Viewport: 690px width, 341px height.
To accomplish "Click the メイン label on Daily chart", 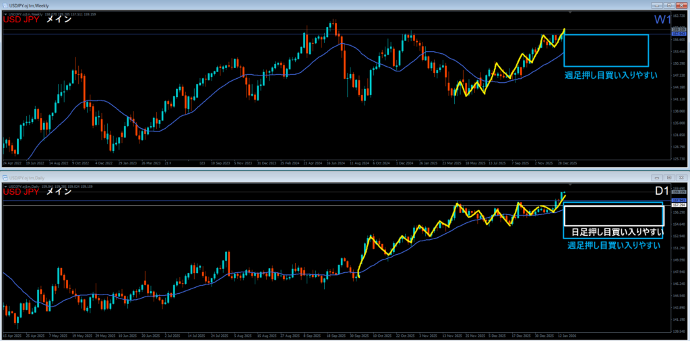I will coord(59,193).
